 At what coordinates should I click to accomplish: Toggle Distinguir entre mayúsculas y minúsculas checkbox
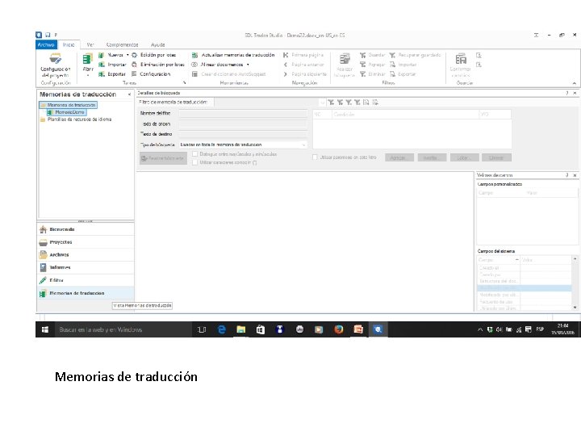coord(195,154)
